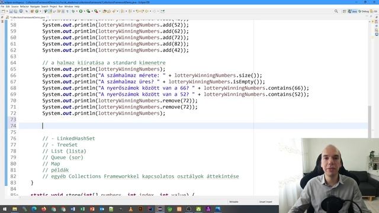
Task: Click the Search magnifier icon at top right
Action: click(336, 11)
